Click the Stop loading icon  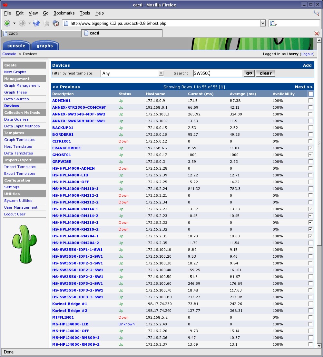tap(46, 23)
